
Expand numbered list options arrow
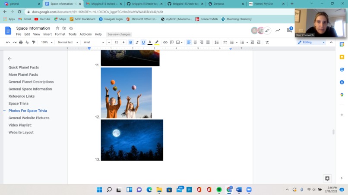coord(247,42)
